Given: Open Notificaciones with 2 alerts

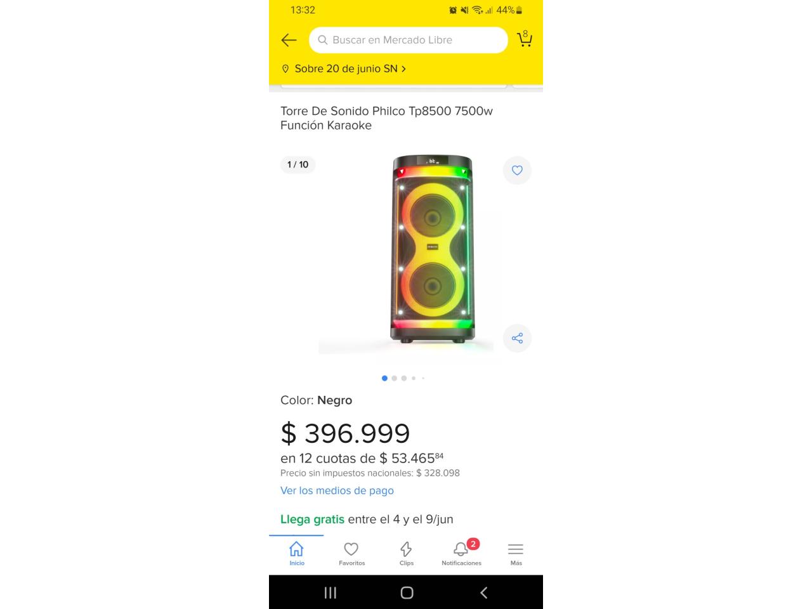Looking at the screenshot, I should click(x=461, y=554).
